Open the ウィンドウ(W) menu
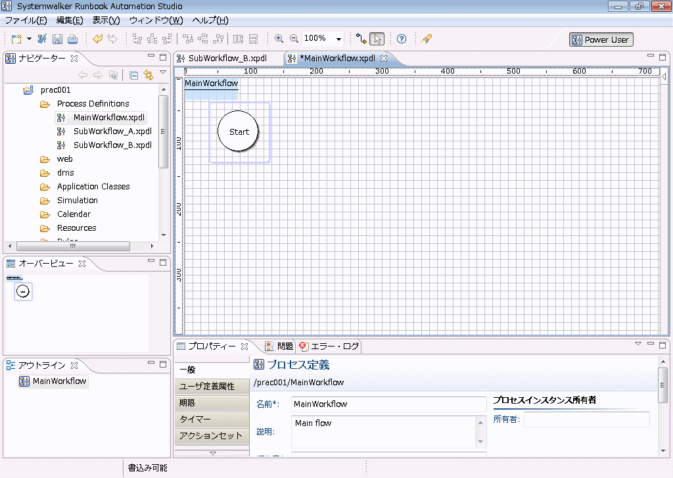 pyautogui.click(x=156, y=20)
